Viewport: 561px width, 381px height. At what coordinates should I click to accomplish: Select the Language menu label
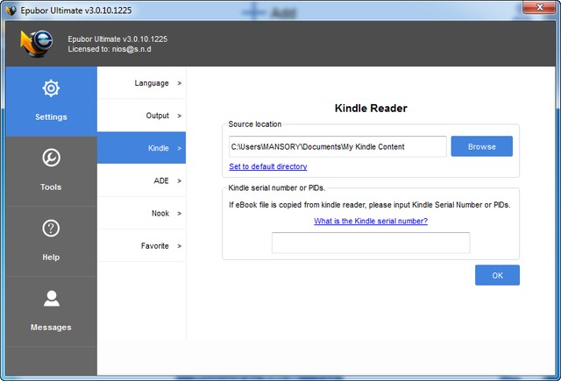click(x=152, y=83)
